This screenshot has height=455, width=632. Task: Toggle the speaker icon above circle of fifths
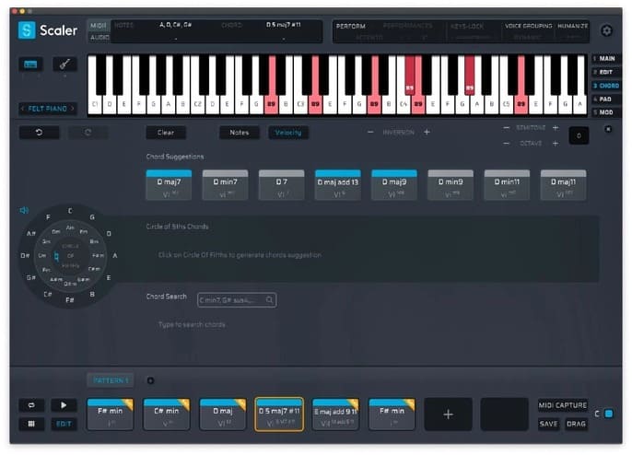25,210
